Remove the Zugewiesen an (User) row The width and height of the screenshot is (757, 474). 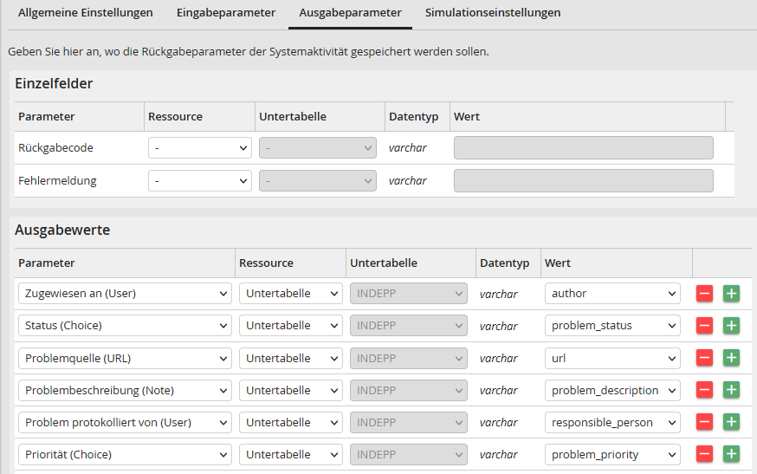pyautogui.click(x=704, y=293)
